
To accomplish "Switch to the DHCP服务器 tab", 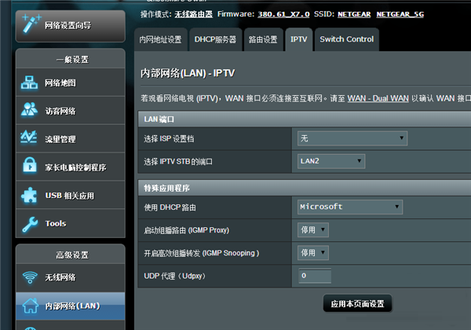I will (214, 39).
